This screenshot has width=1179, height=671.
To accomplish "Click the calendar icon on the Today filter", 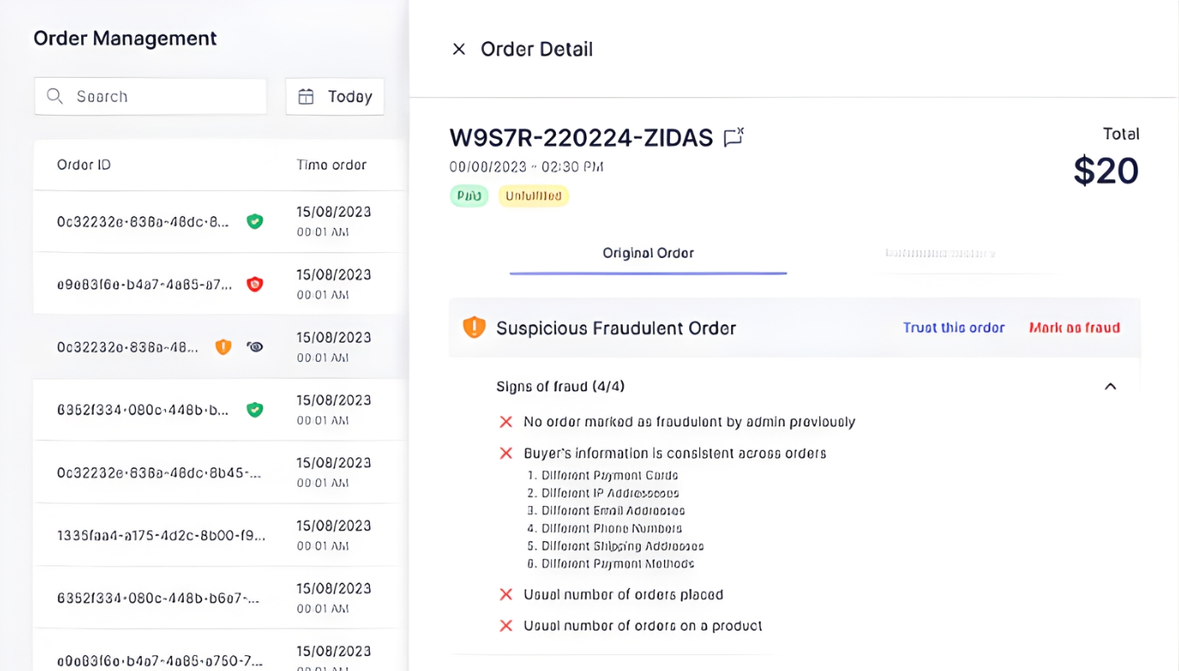I will [x=306, y=96].
